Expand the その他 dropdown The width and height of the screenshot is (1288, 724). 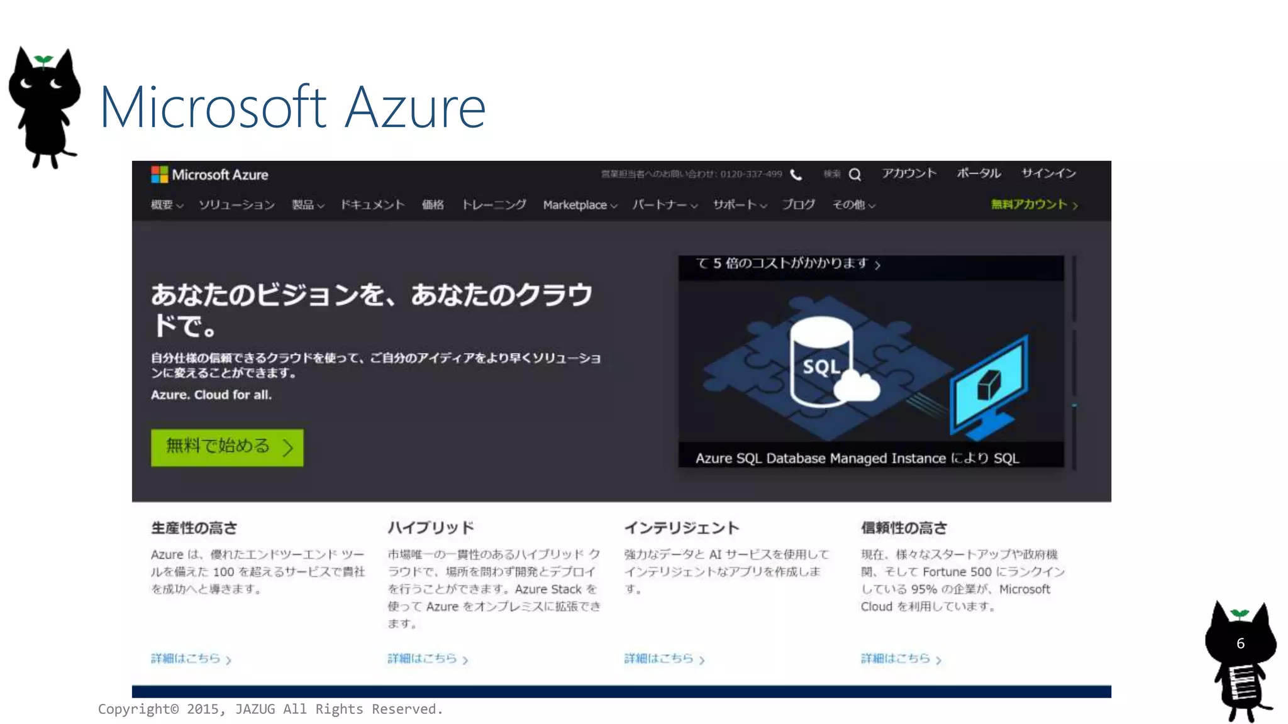coord(853,205)
